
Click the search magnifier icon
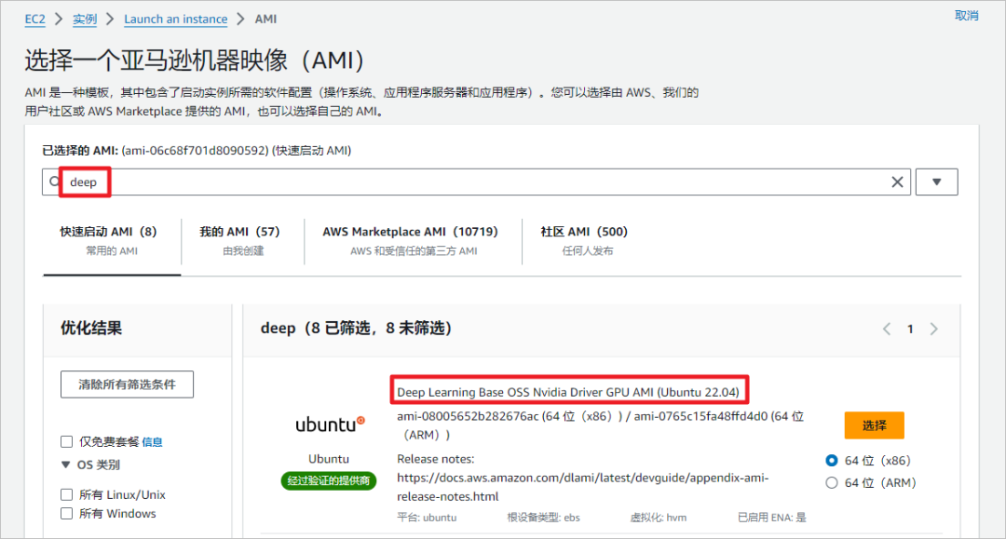[53, 182]
